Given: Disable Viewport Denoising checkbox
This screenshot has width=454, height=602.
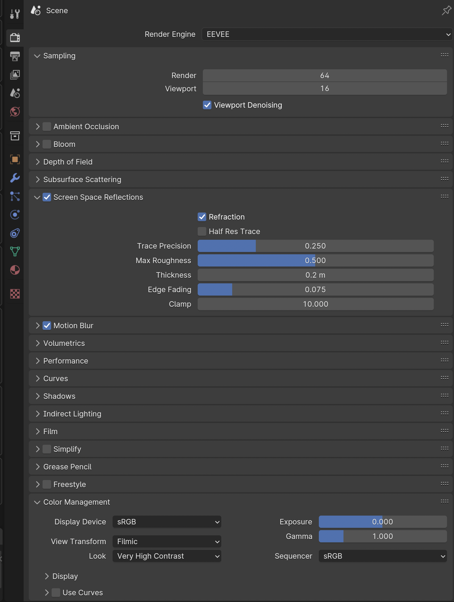Looking at the screenshot, I should (207, 105).
